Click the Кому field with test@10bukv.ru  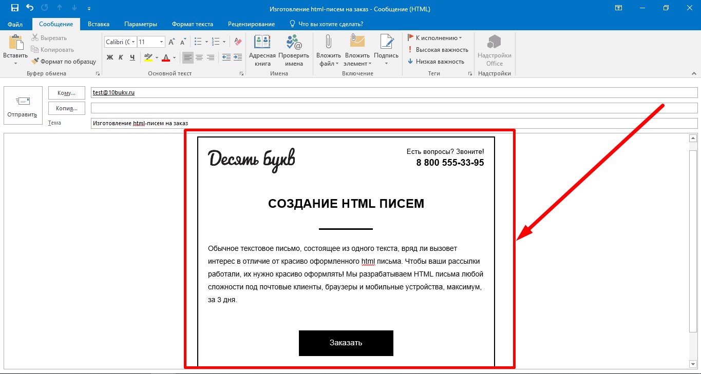[394, 93]
